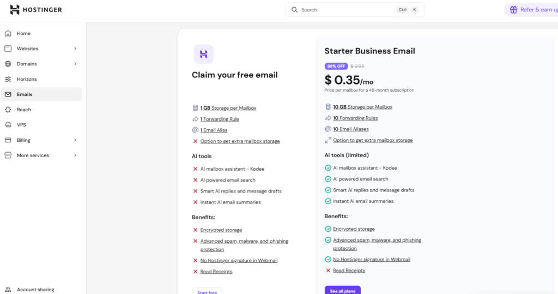This screenshot has width=558, height=294.
Task: Expand the Domains submenu chevron
Action: pyautogui.click(x=75, y=64)
